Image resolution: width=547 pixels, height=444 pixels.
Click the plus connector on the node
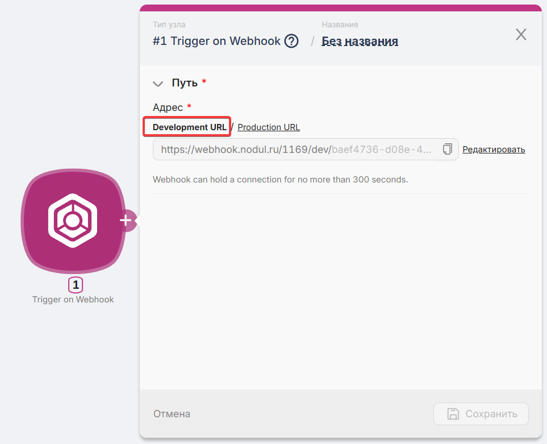click(x=126, y=221)
